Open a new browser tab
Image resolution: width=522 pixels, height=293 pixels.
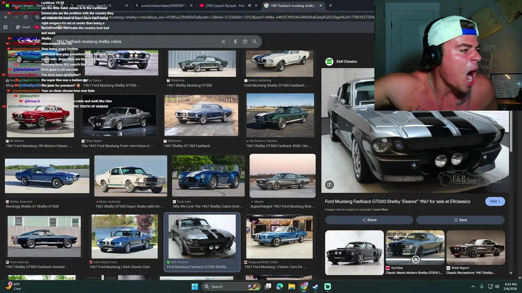330,6
